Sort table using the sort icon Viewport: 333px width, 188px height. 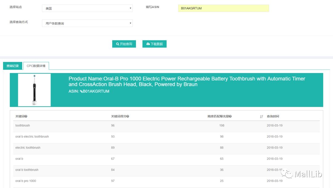click(x=261, y=116)
